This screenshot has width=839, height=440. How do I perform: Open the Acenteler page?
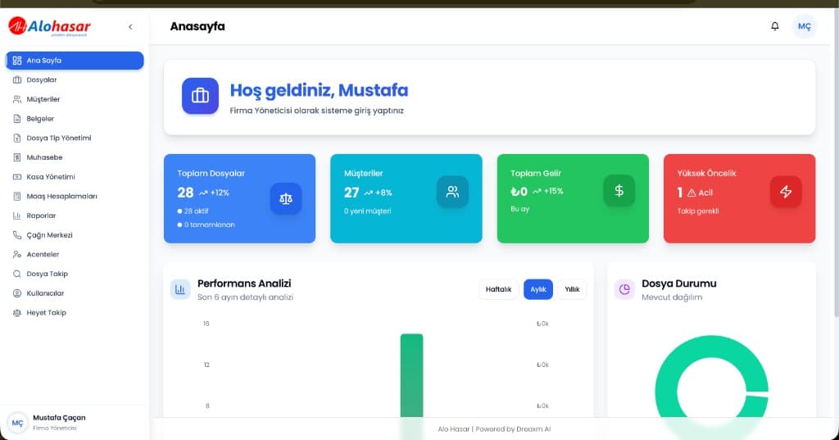click(x=75, y=254)
